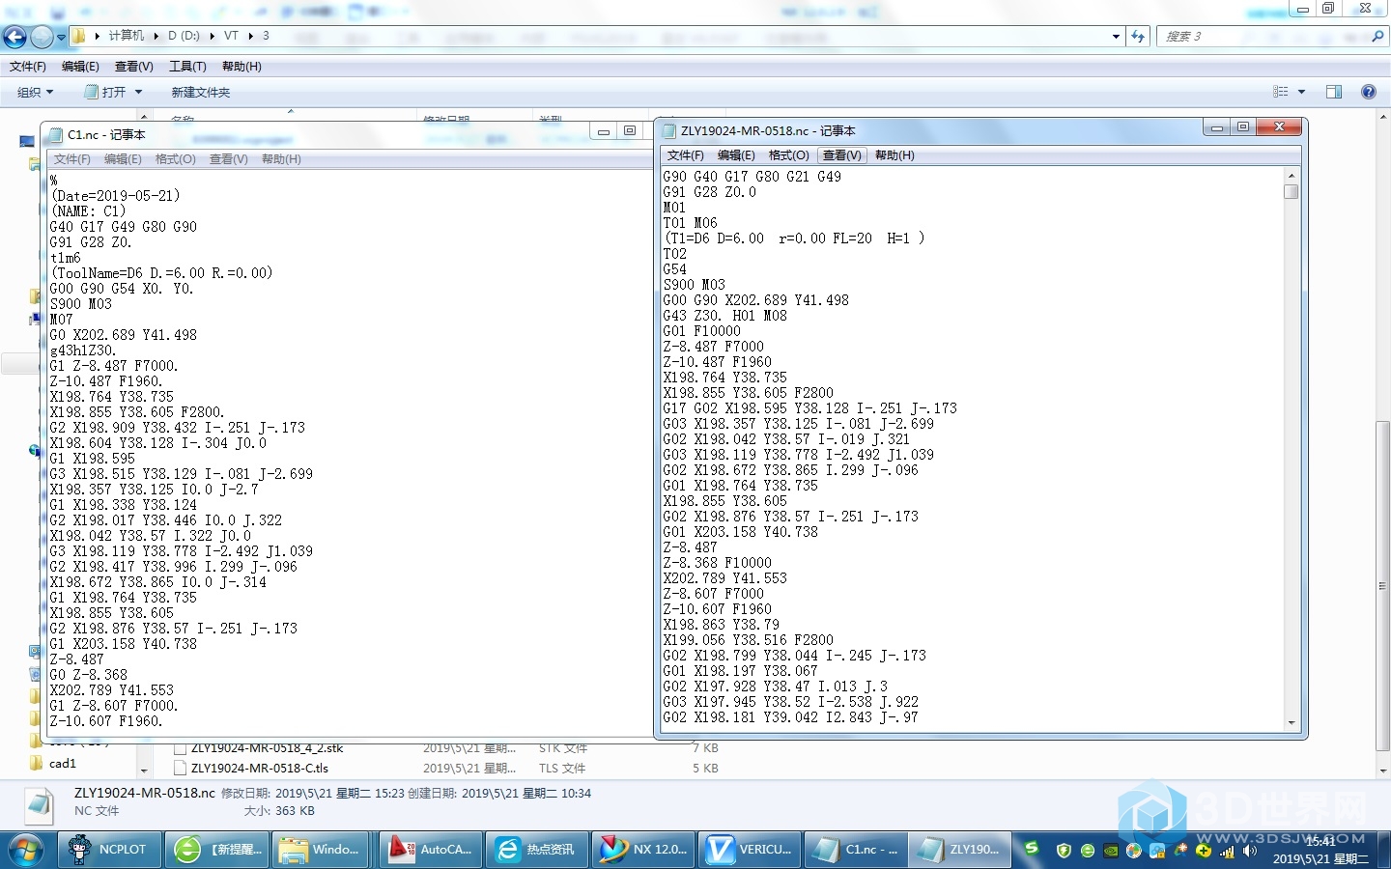The image size is (1391, 869).
Task: Activate the C1.nc Notepad taskbar button
Action: coord(856,850)
